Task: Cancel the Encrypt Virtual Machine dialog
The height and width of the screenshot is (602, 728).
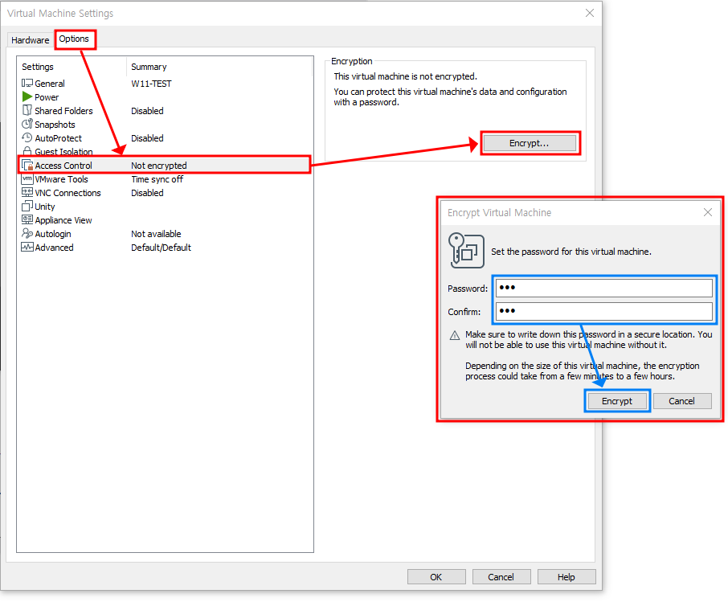Action: [681, 401]
